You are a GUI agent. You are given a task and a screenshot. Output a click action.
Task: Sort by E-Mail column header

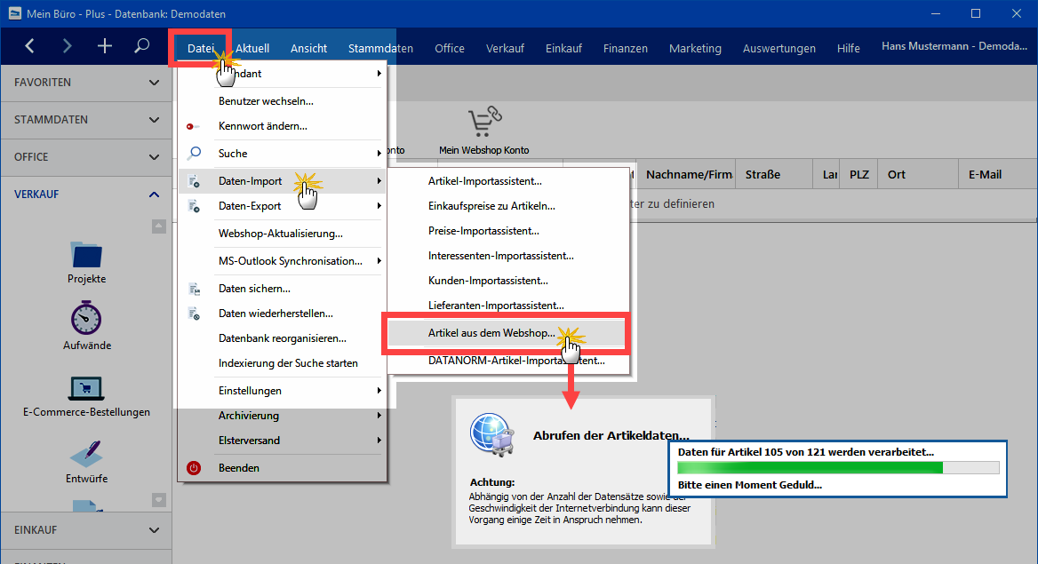pos(998,175)
